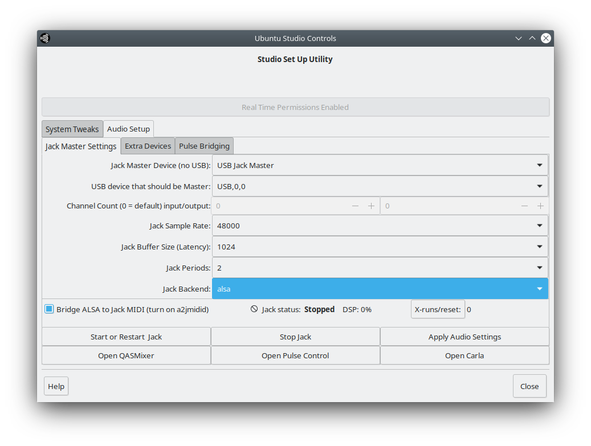This screenshot has width=591, height=446.
Task: Switch to the System Tweaks tab
Action: 72,129
